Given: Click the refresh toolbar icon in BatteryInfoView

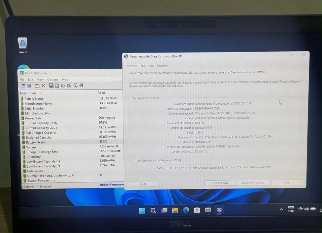Looking at the screenshot, I should coord(57,86).
